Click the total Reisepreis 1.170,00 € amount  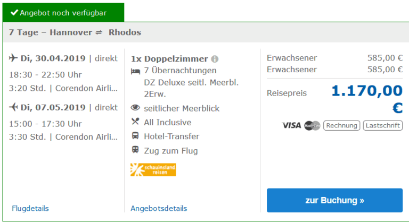tap(367, 99)
